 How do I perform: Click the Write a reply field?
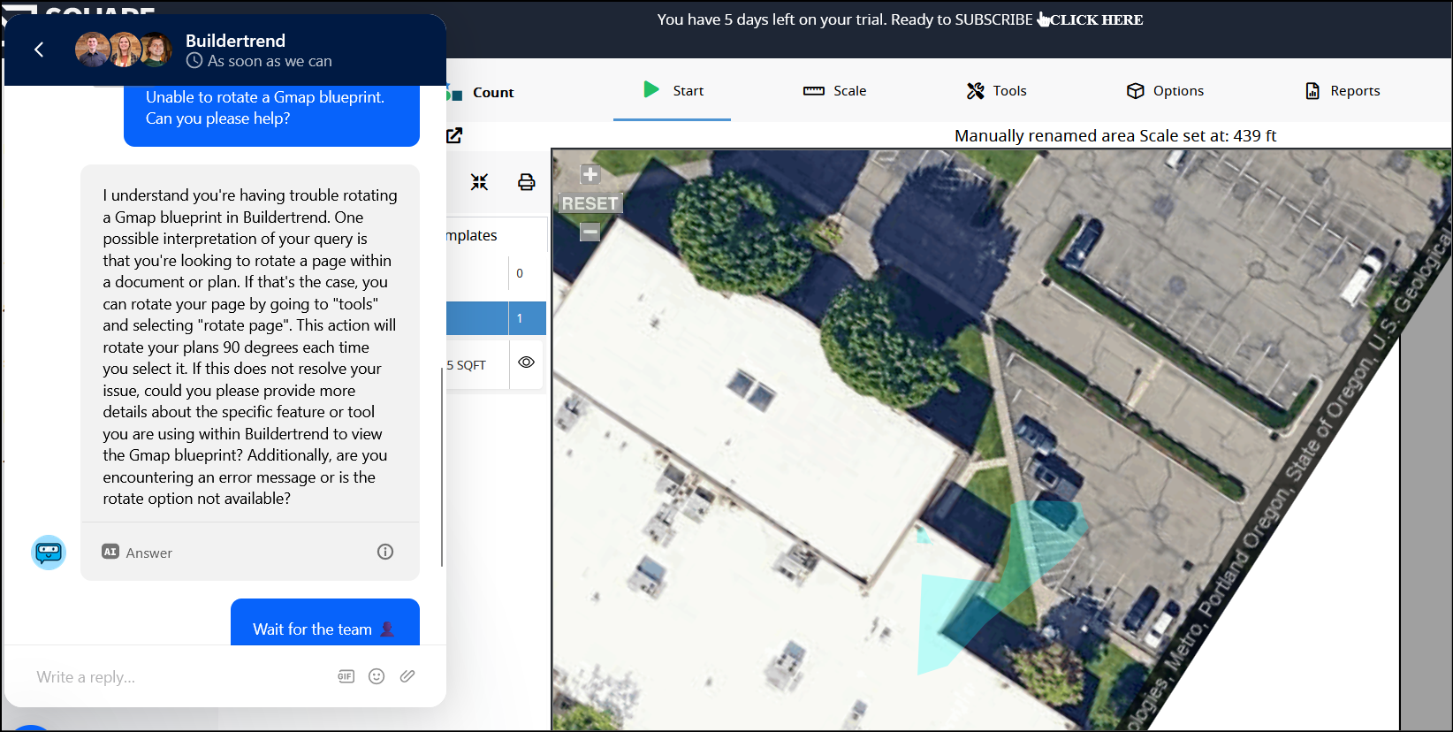pyautogui.click(x=177, y=677)
